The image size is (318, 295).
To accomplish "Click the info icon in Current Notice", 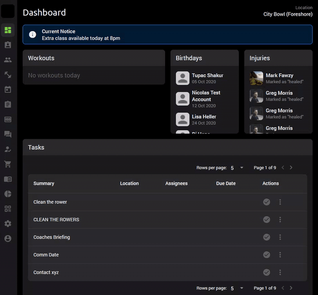I will coord(32,35).
